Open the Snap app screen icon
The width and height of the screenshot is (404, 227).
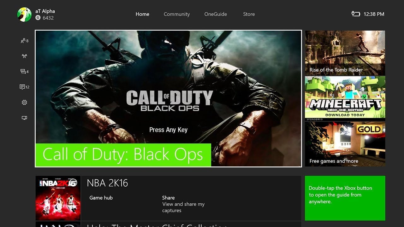click(x=24, y=118)
